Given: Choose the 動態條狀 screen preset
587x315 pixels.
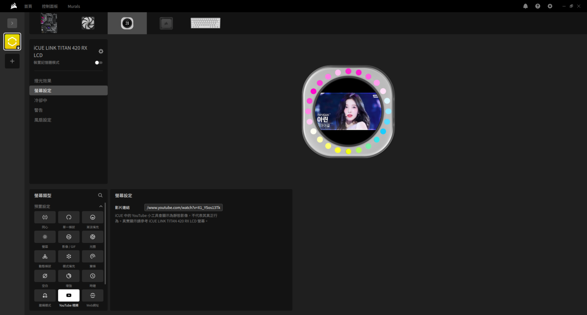Looking at the screenshot, I should click(x=45, y=257).
